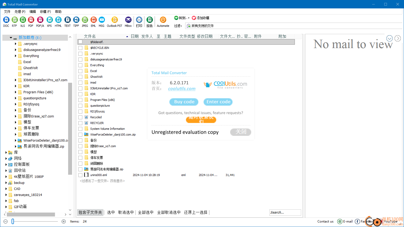Expand 控制面板 control panel node
This screenshot has width=404, height=227.
tap(6, 164)
